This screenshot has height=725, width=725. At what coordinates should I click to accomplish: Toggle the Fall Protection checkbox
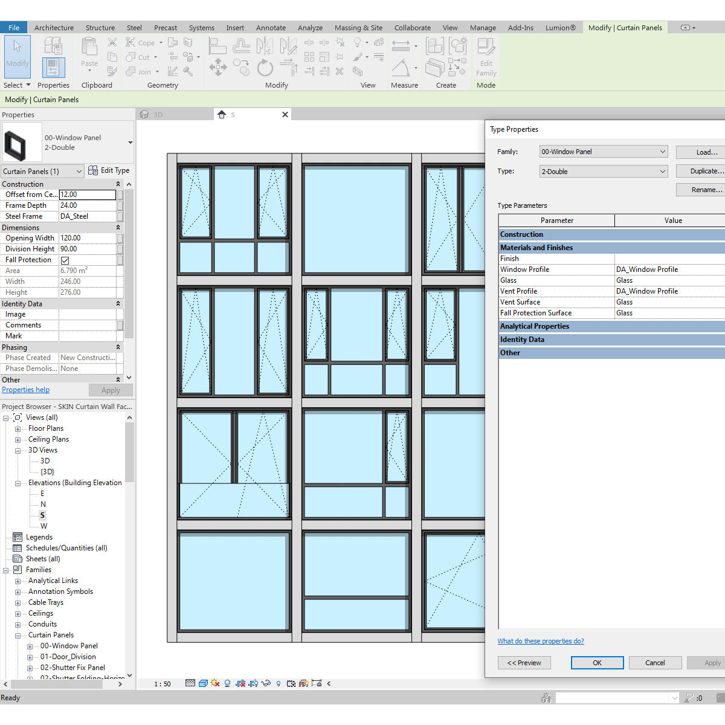(65, 260)
